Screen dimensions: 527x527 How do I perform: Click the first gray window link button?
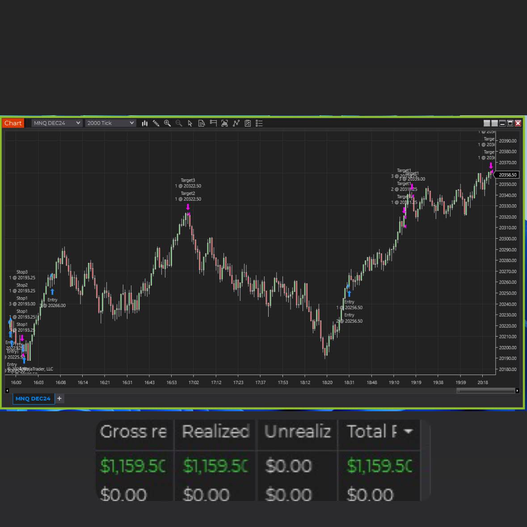[x=487, y=123]
